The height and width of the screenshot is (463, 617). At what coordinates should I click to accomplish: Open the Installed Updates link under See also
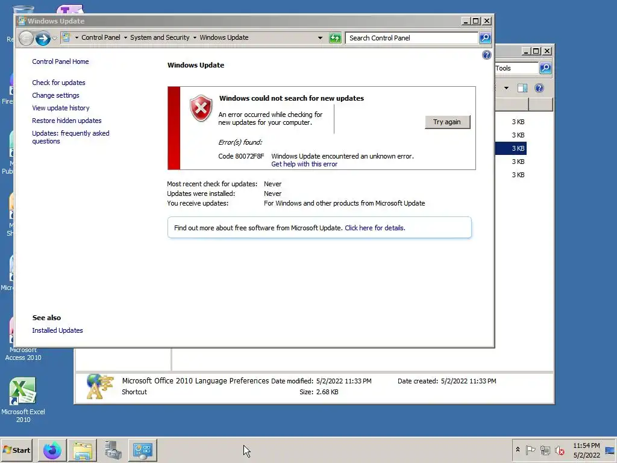(57, 330)
